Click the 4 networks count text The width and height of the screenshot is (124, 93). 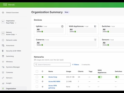86,65
